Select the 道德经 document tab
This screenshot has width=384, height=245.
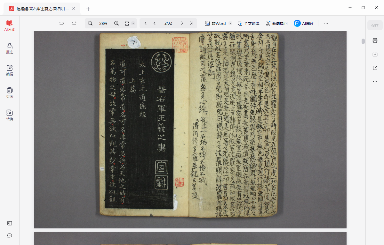coord(42,9)
